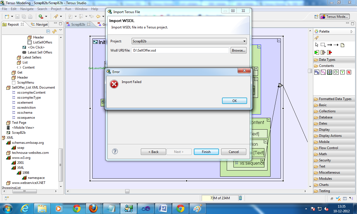Click the Browse... button for the WSDL file
Screen dimensions: 357x214
click(x=238, y=50)
